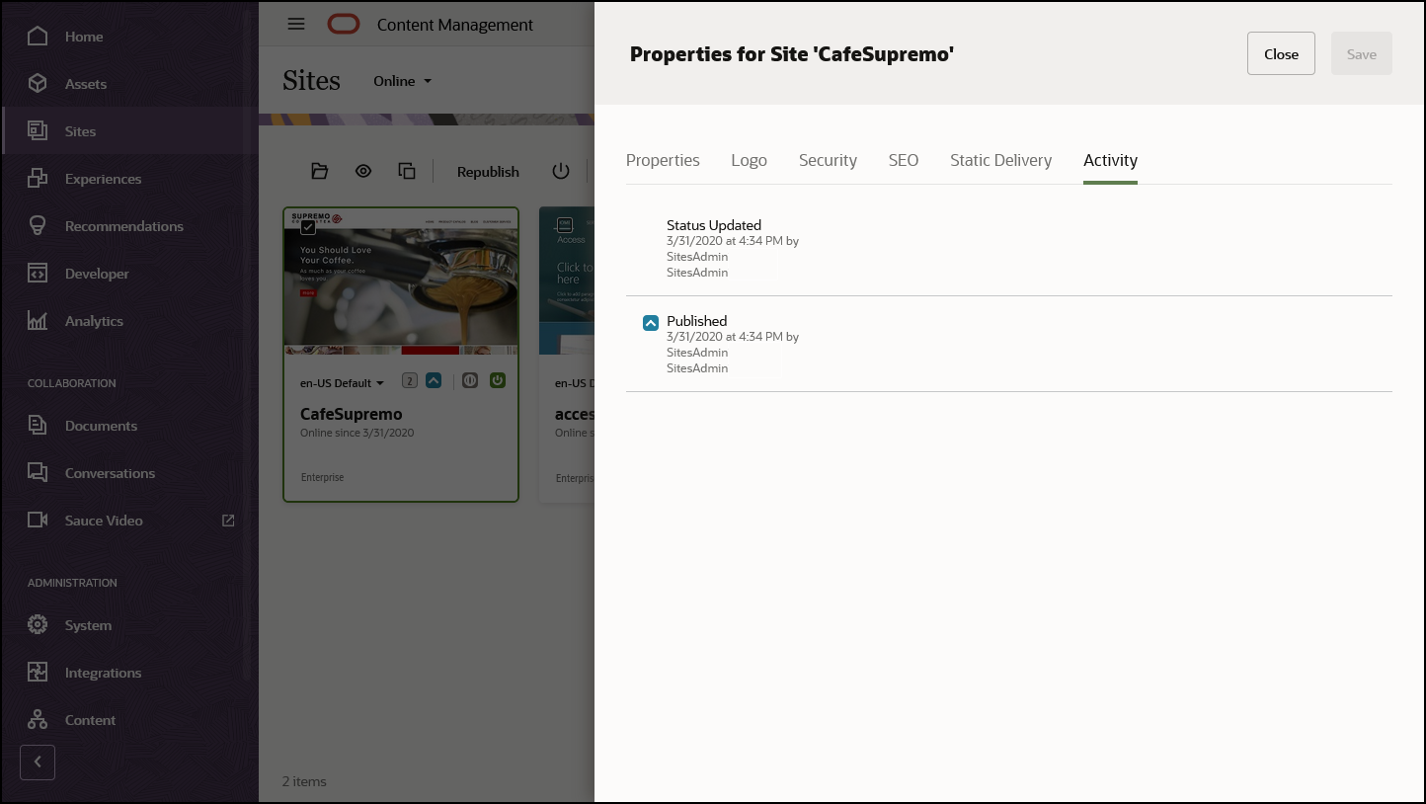Open the Logo tab
Viewport: 1426px width, 804px height.
coord(750,160)
